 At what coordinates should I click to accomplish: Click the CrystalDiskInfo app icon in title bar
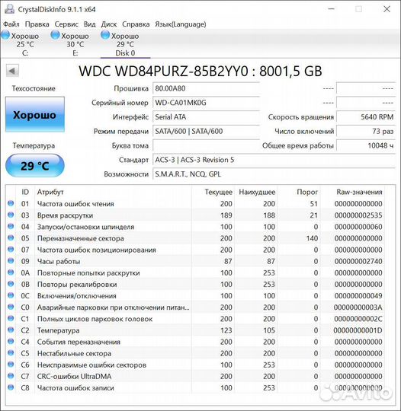tap(9, 9)
